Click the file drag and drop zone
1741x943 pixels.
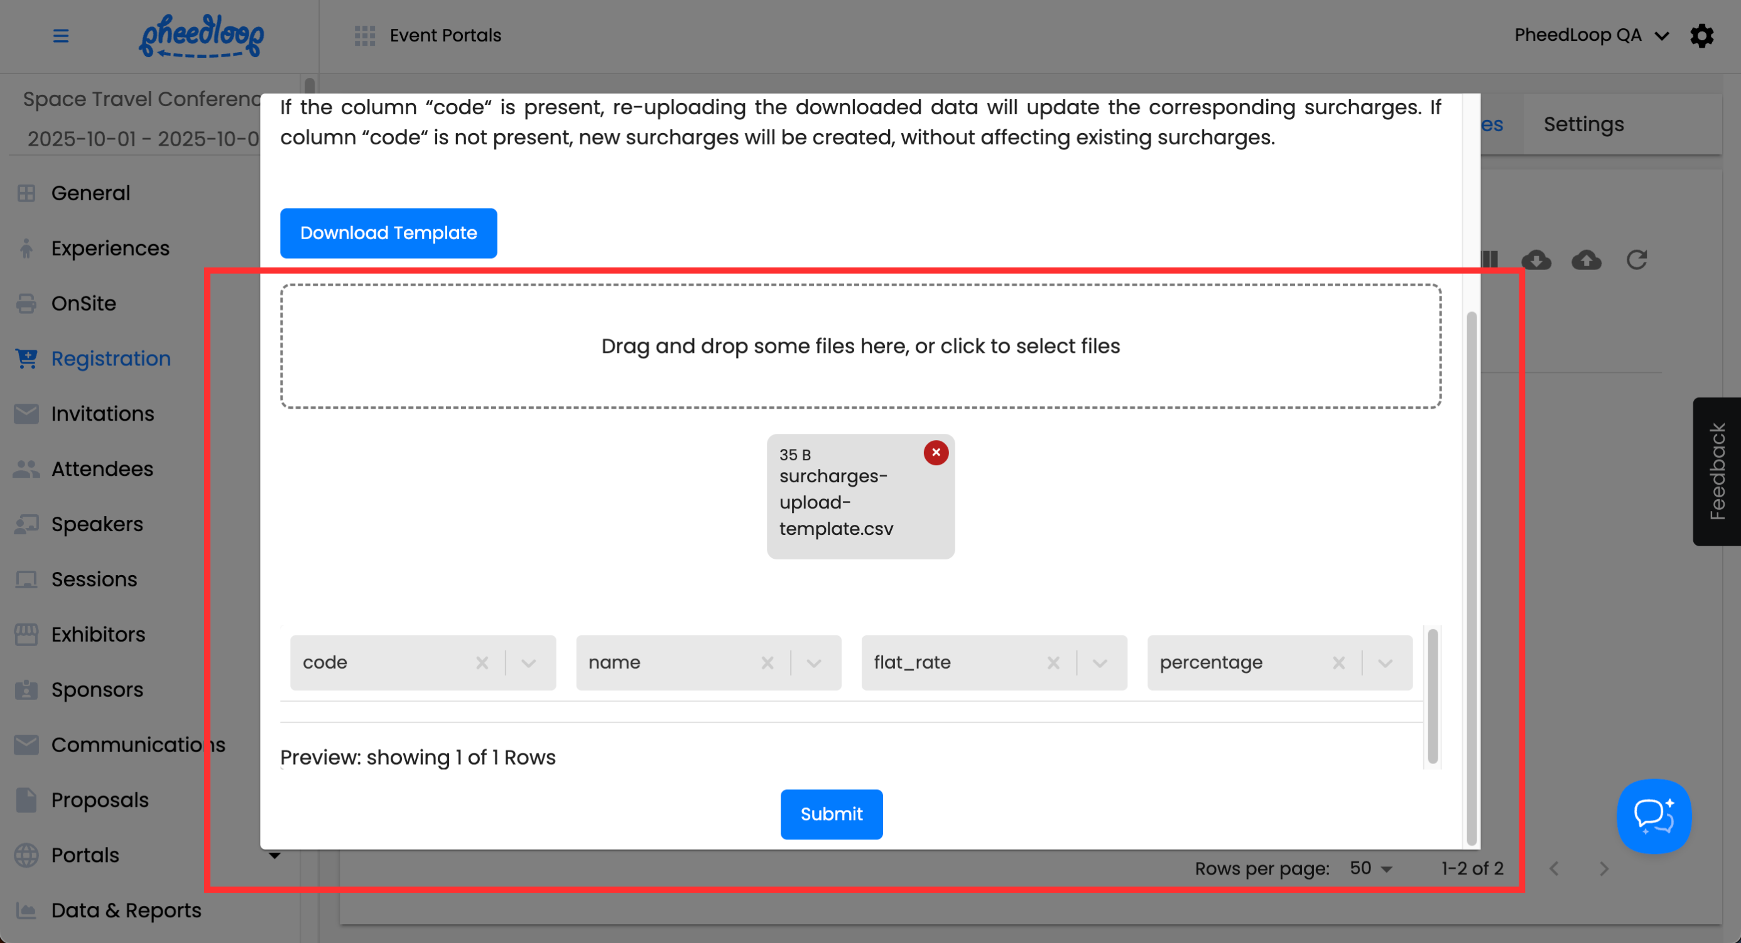860,346
